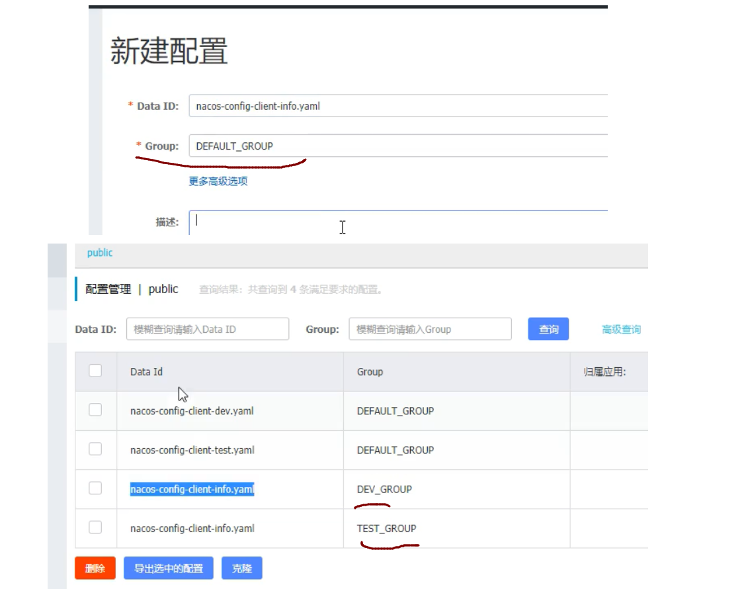Check the nacos-config-client-test.yaml row checkbox
The width and height of the screenshot is (742, 589).
[x=95, y=449]
